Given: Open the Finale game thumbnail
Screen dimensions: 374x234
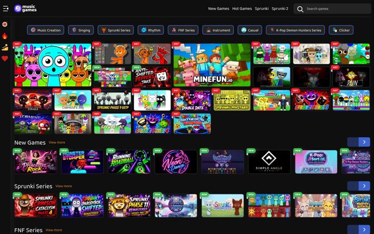Looking at the screenshot, I should pyautogui.click(x=33, y=100).
